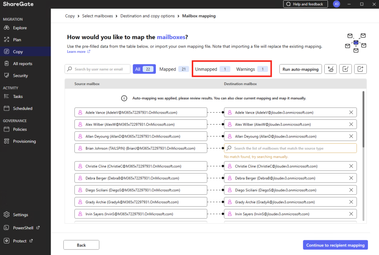The height and width of the screenshot is (255, 379).
Task: Select Brian Johnson (TAILSPIN) source mailbox
Action: click(141, 148)
